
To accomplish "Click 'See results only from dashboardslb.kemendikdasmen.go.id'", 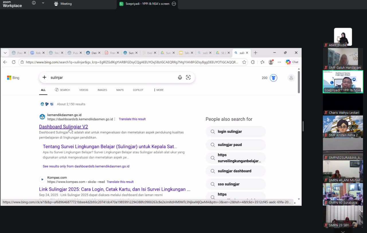I will pos(86,166).
